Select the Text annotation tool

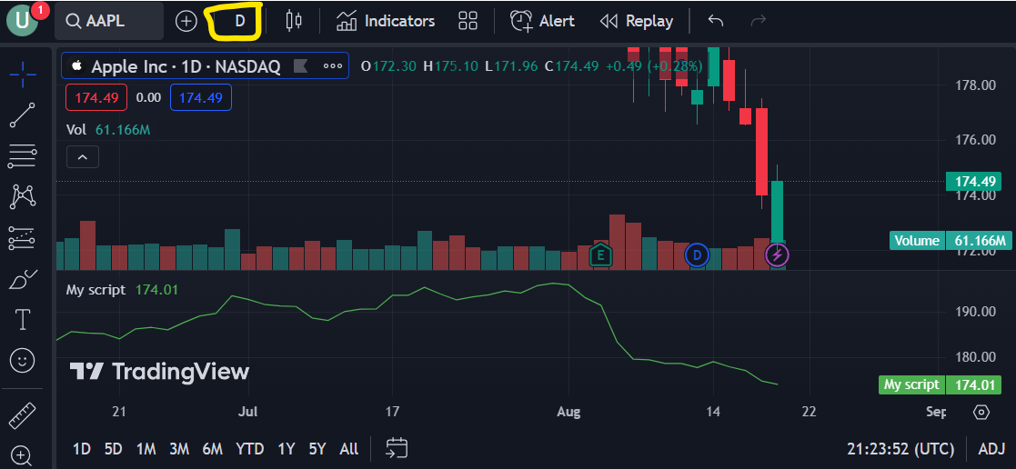[23, 319]
